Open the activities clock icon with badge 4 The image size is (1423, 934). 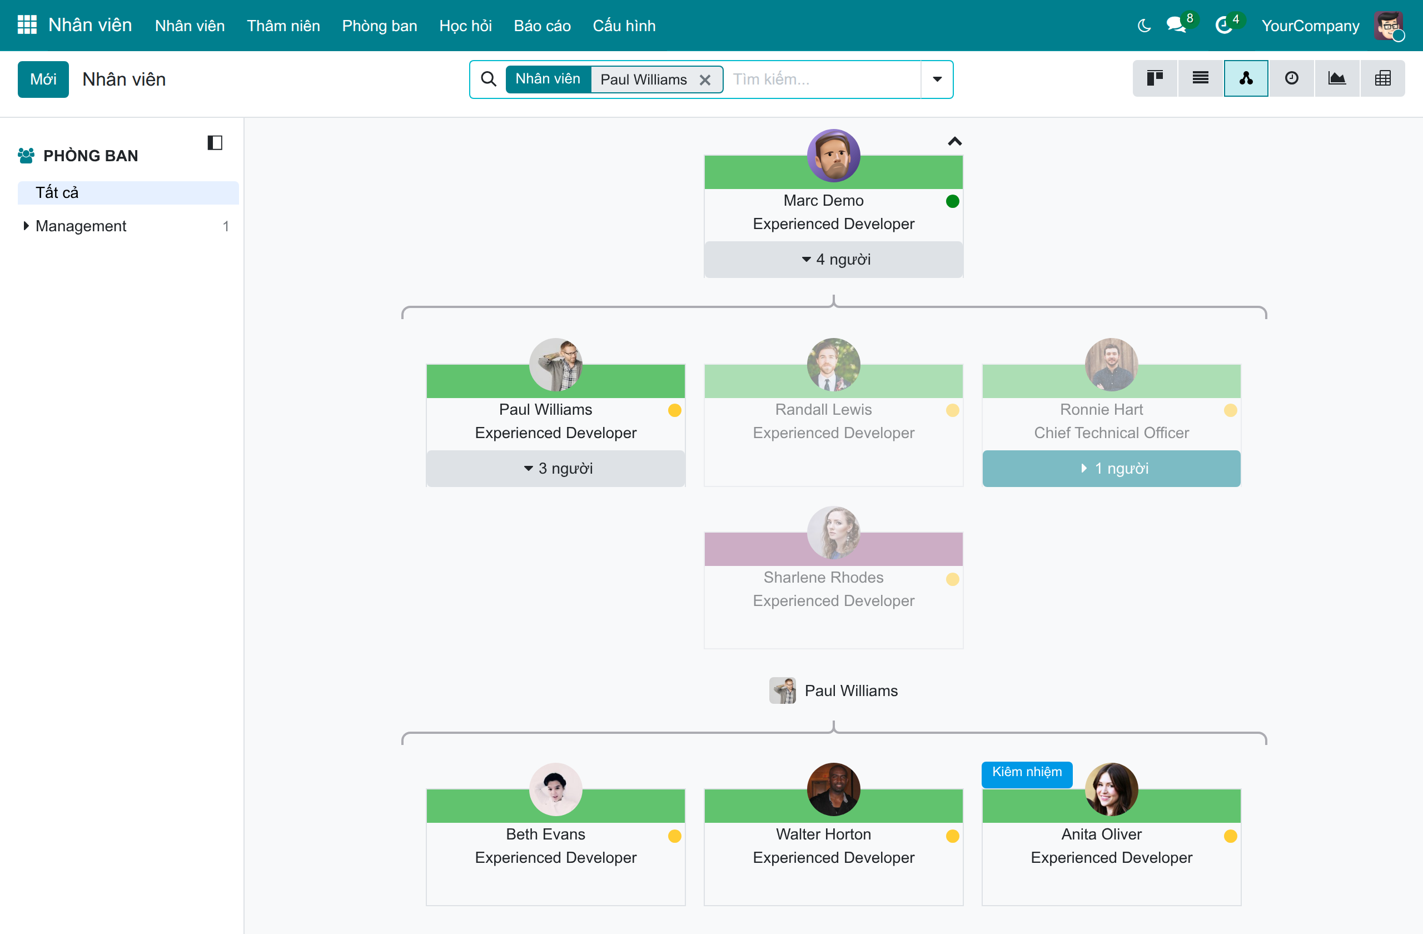[x=1224, y=26]
